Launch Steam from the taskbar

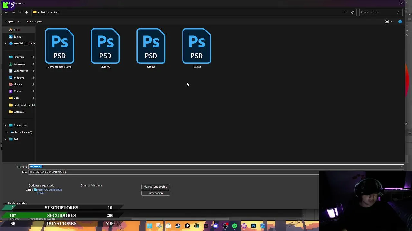(x=178, y=226)
